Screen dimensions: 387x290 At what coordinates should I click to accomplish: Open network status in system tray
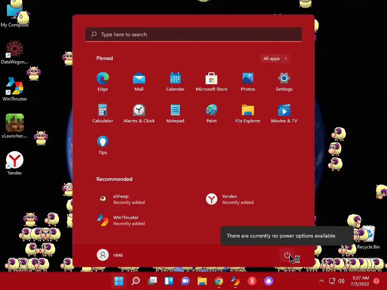[x=332, y=281]
